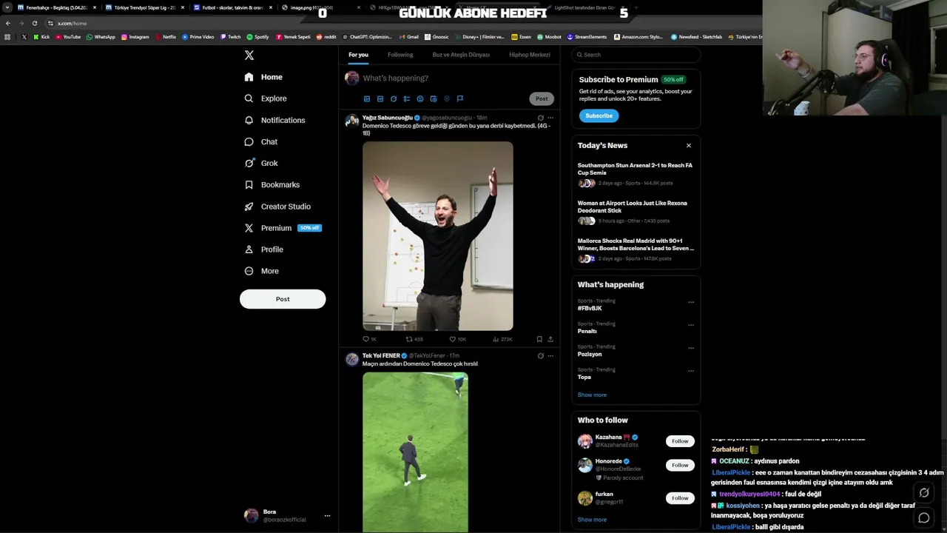Add a poll using the composer poll icon

tap(407, 98)
